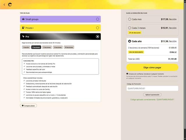Image resolution: width=186 pixels, height=140 pixels.
Task: Click info icon beside Compra con confianza
Action: 127,74
